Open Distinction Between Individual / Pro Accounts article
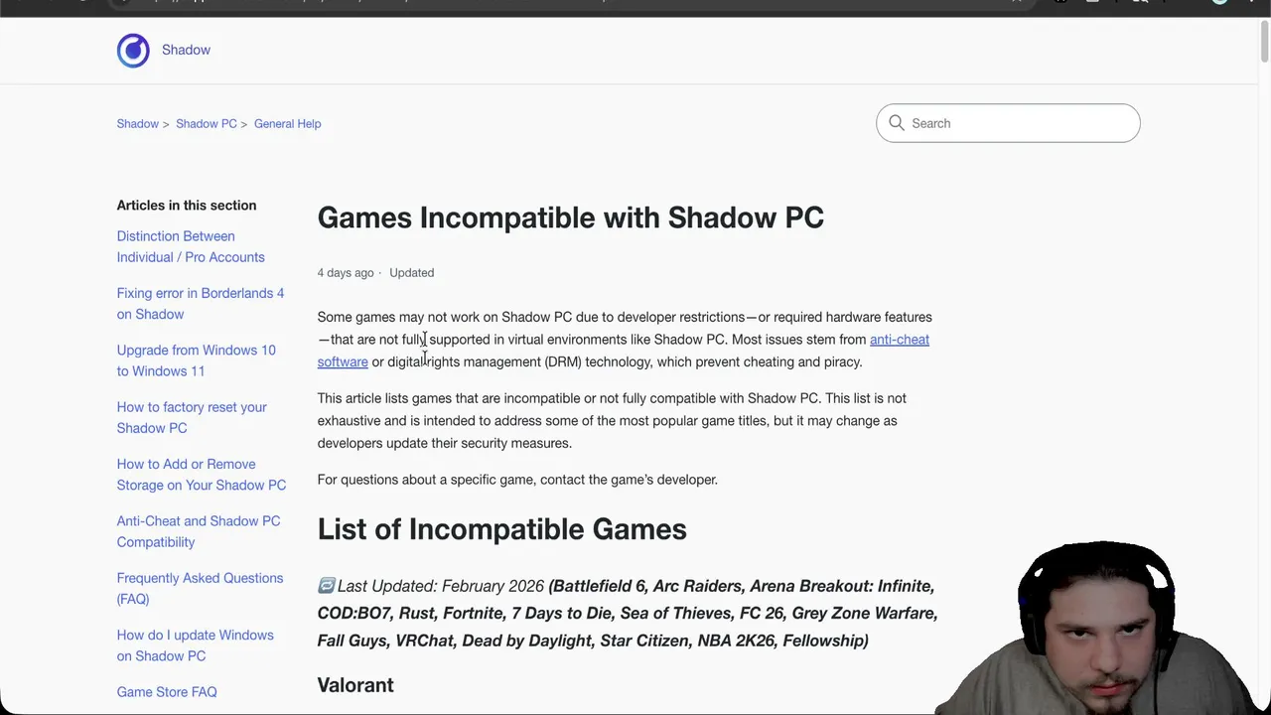 [x=191, y=246]
